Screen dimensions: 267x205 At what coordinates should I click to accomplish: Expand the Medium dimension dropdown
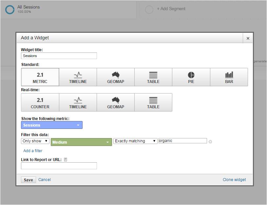click(81, 142)
